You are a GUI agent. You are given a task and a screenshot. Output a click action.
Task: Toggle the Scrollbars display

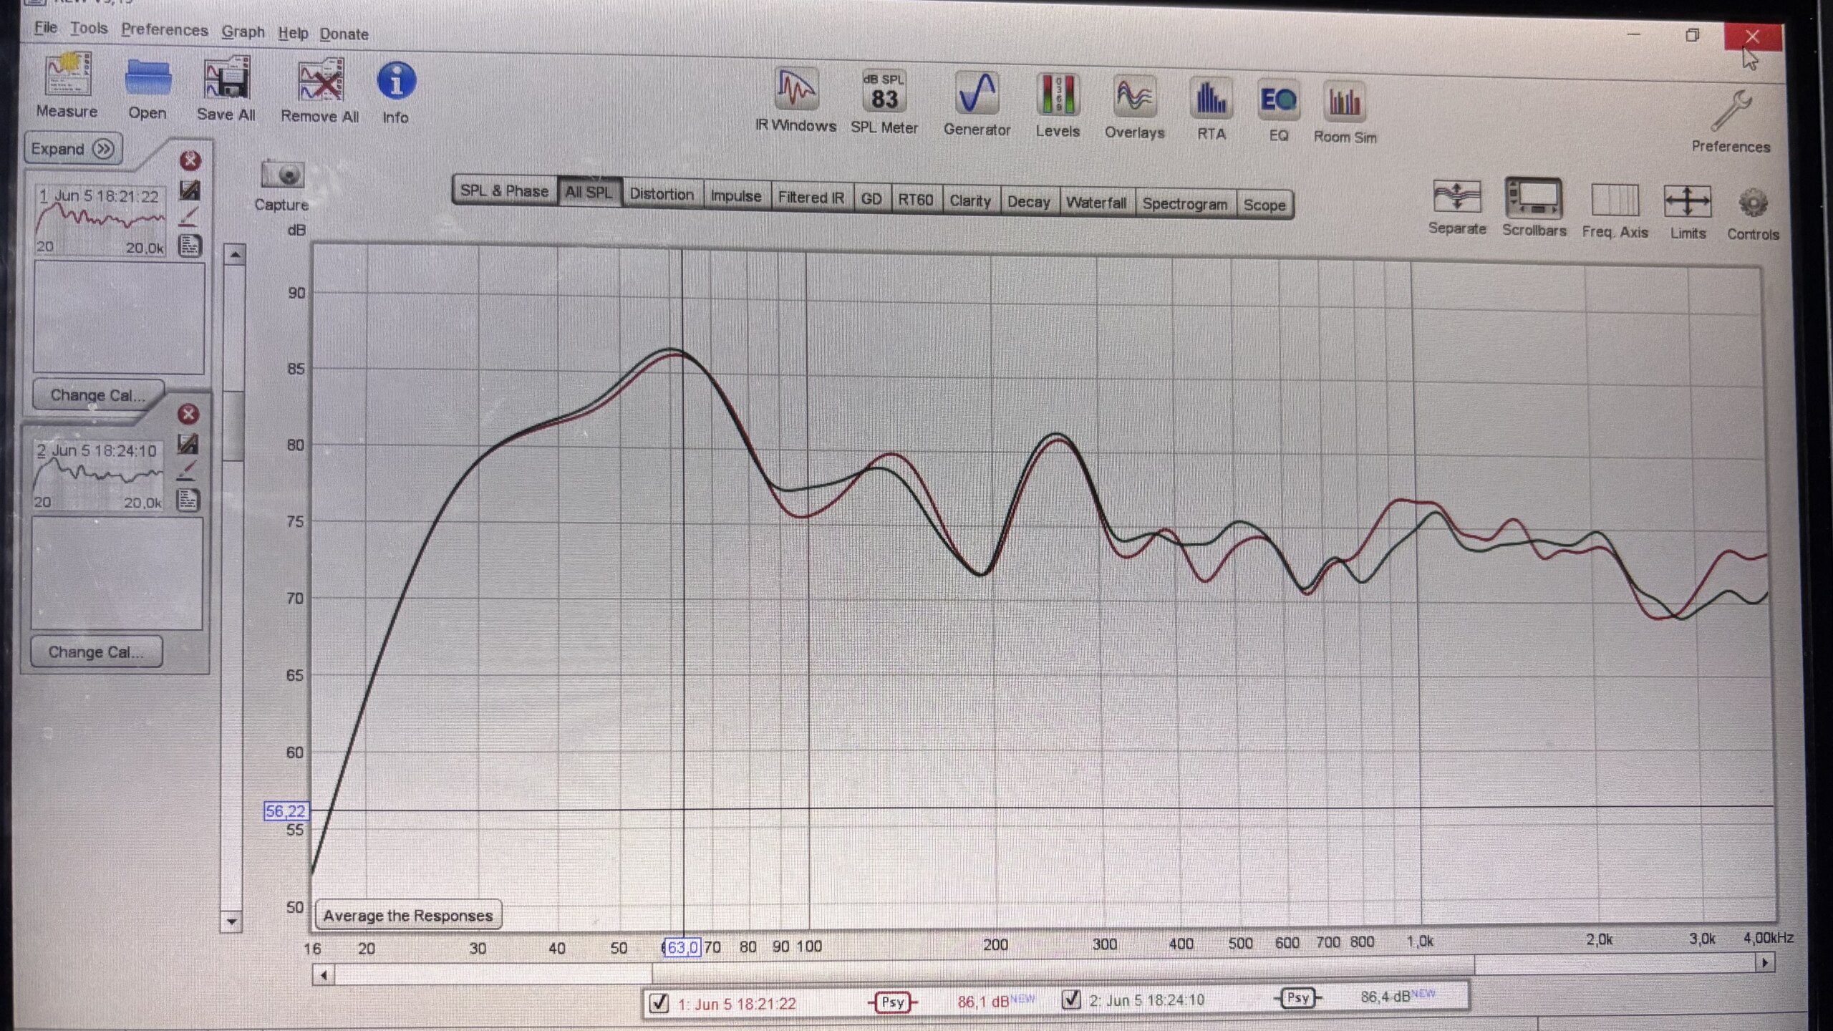[1534, 199]
